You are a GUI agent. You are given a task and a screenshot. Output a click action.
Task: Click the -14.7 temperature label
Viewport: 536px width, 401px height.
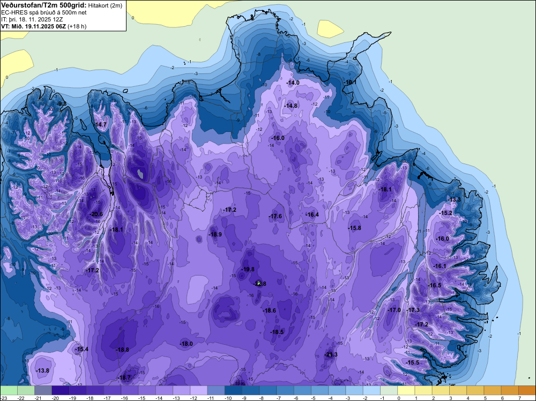tap(100, 124)
